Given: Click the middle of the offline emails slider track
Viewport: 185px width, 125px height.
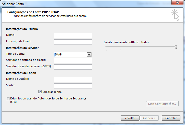Looking at the screenshot, I should coord(141,47).
